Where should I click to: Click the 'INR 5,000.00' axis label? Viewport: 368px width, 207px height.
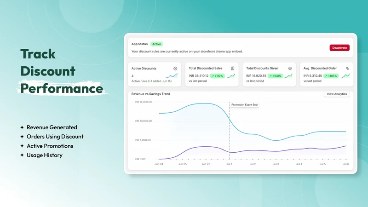143,140
